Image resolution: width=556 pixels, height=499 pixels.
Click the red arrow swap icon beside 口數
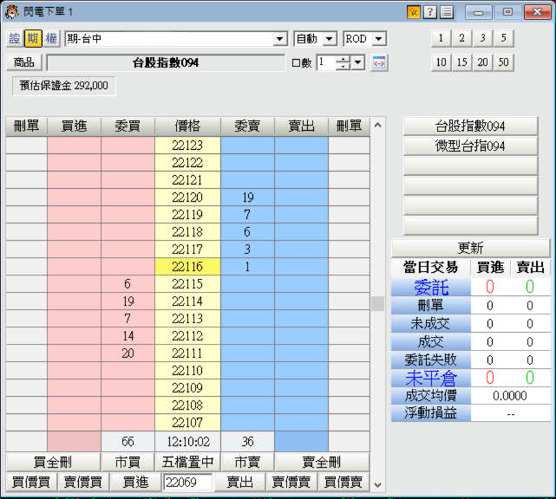pos(379,63)
